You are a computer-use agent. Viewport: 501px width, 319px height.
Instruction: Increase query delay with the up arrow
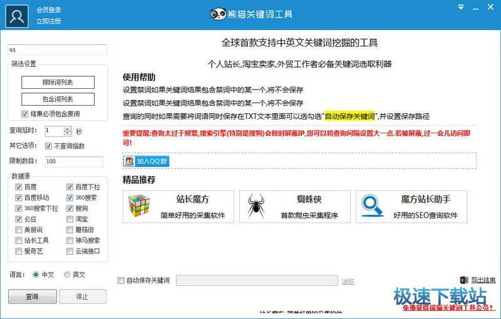click(x=68, y=128)
